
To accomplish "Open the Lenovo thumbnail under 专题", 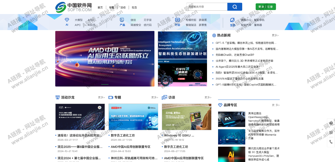I will click(133, 117).
